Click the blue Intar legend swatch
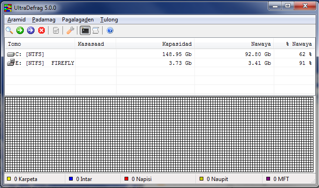Viewport: 319px width, 188px height. (x=71, y=179)
